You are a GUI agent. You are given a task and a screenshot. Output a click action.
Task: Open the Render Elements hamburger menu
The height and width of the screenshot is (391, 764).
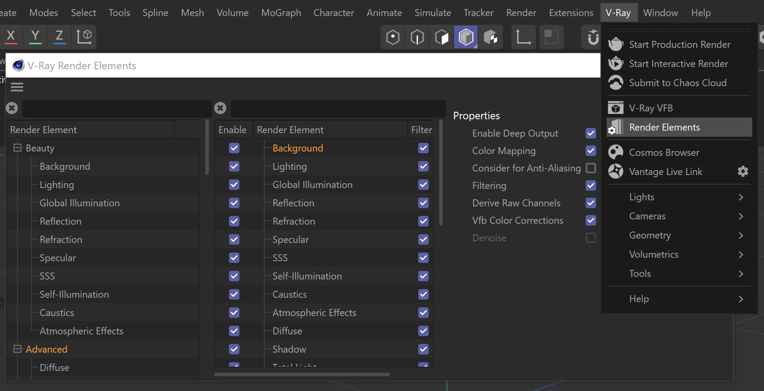pos(17,87)
